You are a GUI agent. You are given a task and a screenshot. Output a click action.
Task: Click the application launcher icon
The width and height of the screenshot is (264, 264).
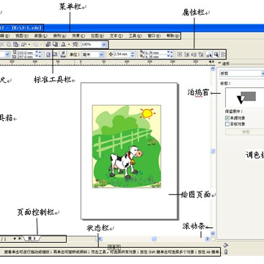pyautogui.click(x=63, y=45)
